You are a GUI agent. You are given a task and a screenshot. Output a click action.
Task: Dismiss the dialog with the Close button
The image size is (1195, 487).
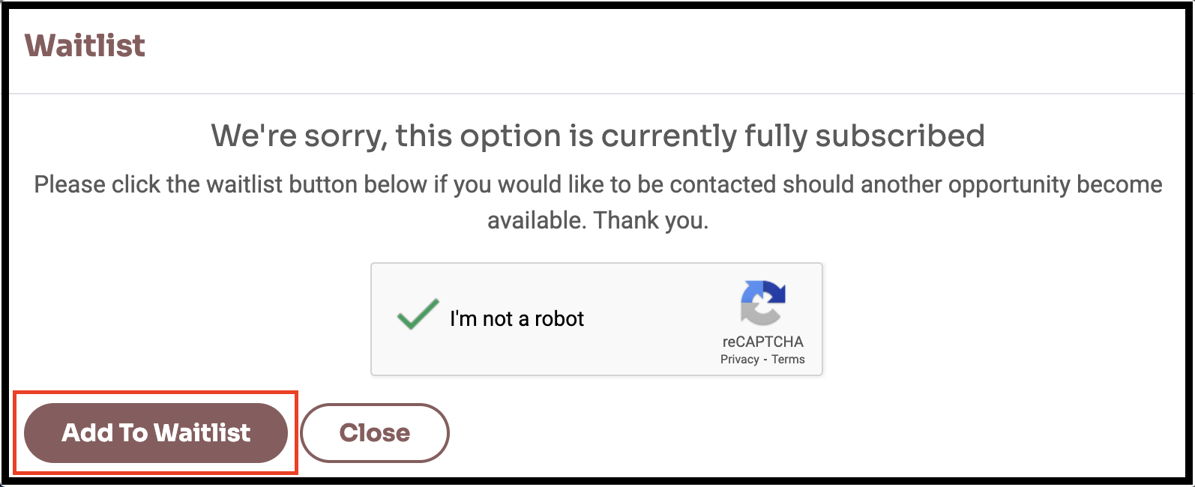[375, 433]
